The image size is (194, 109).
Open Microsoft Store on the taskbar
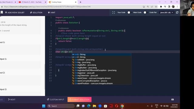105,106
